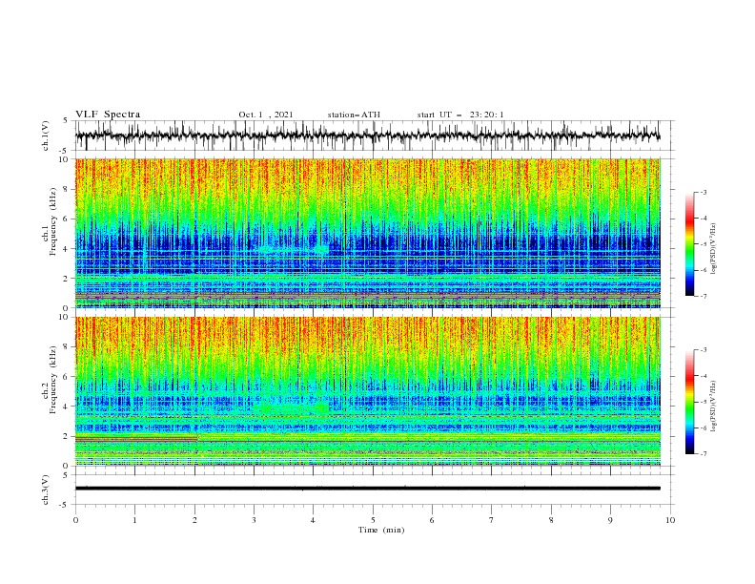Click the ch.2 color bar '-7' label
The image size is (755, 584).
pyautogui.click(x=704, y=454)
